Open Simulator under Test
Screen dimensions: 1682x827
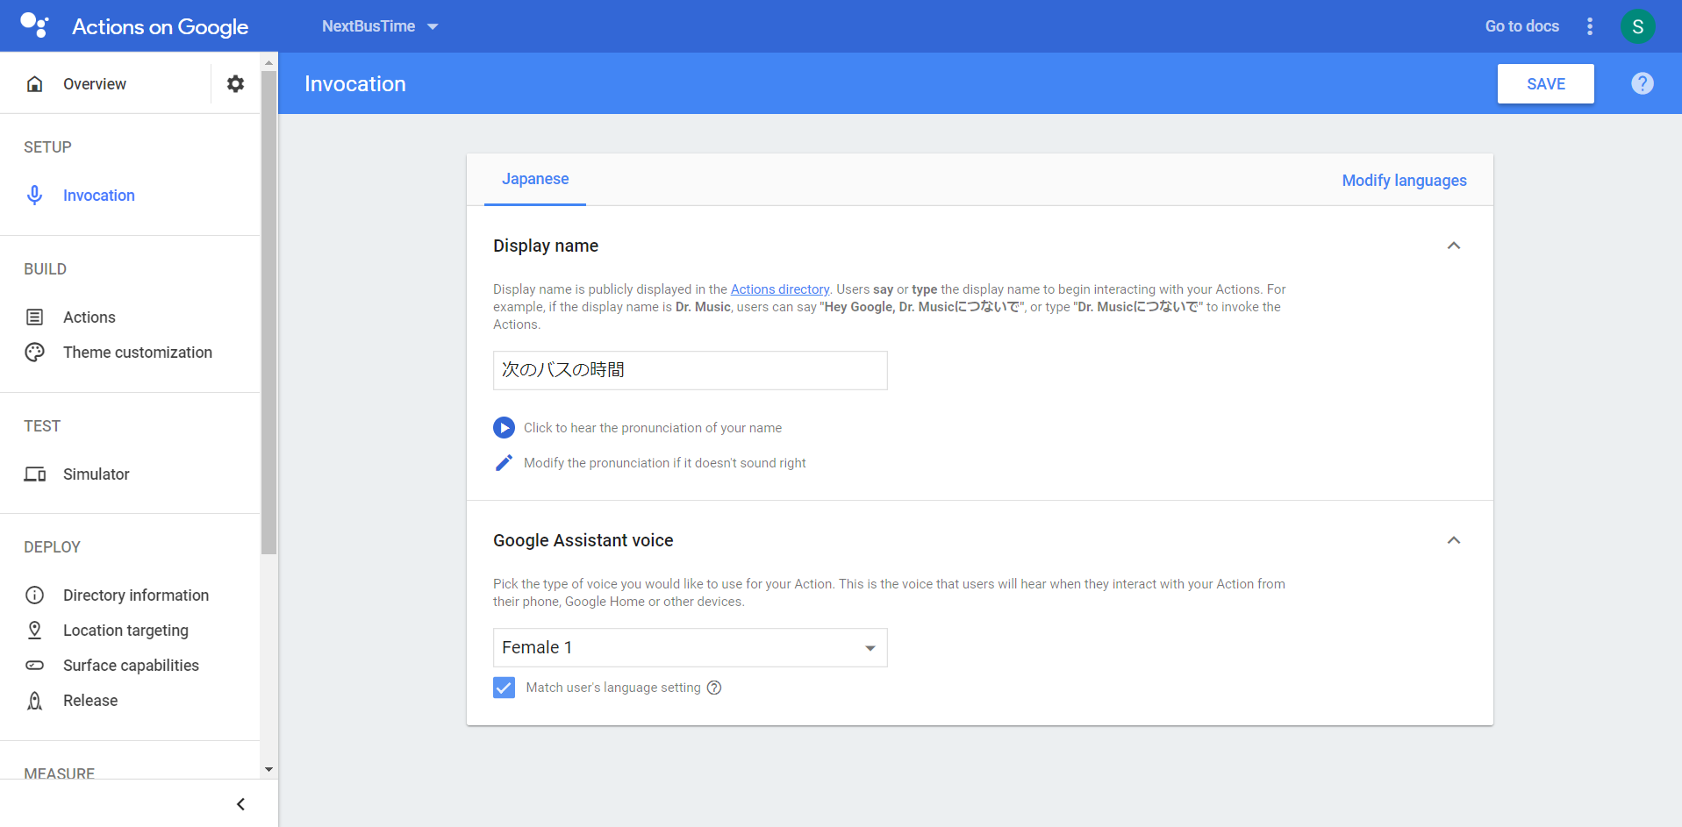(97, 474)
